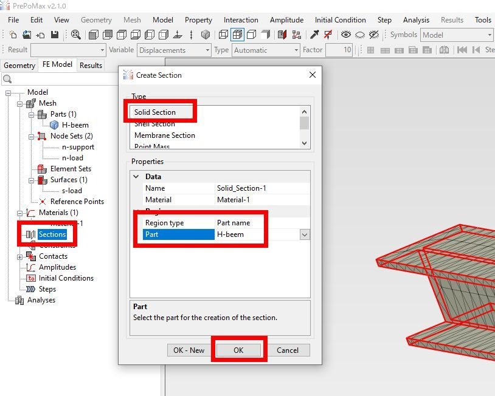Click the normal plane view icon
This screenshot has width=495, height=396.
pyautogui.click(x=178, y=35)
